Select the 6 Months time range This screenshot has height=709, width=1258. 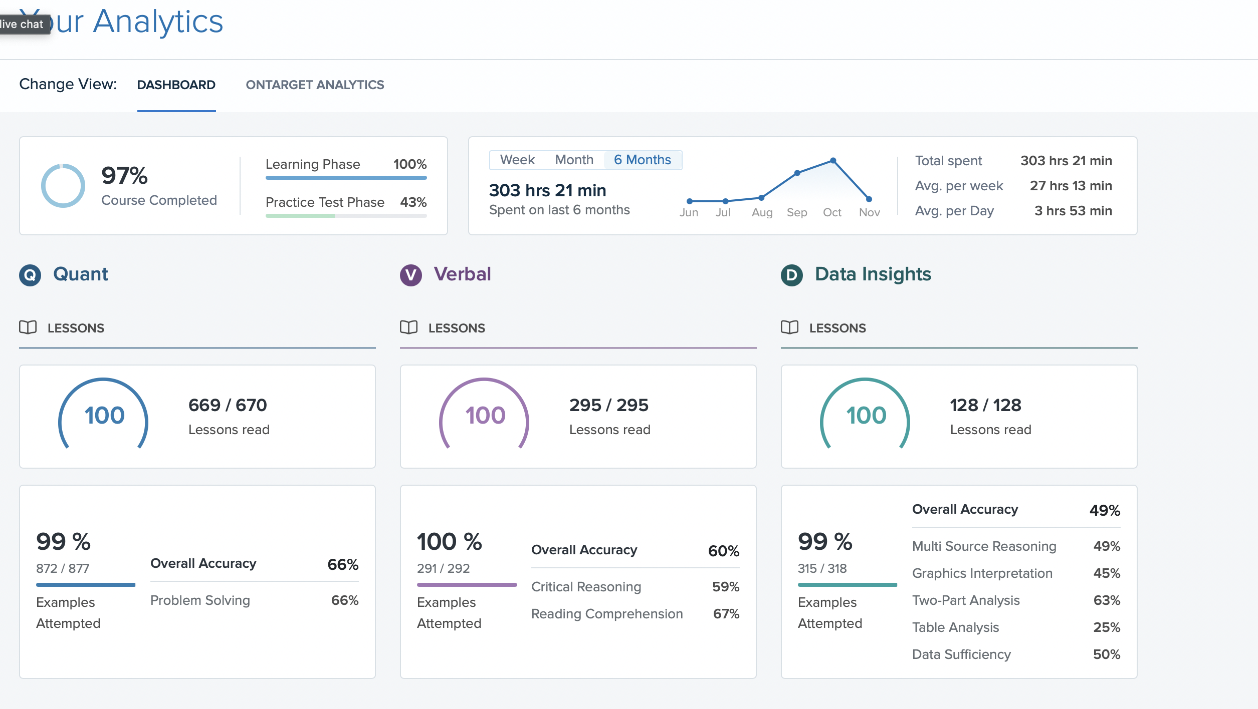pyautogui.click(x=642, y=160)
